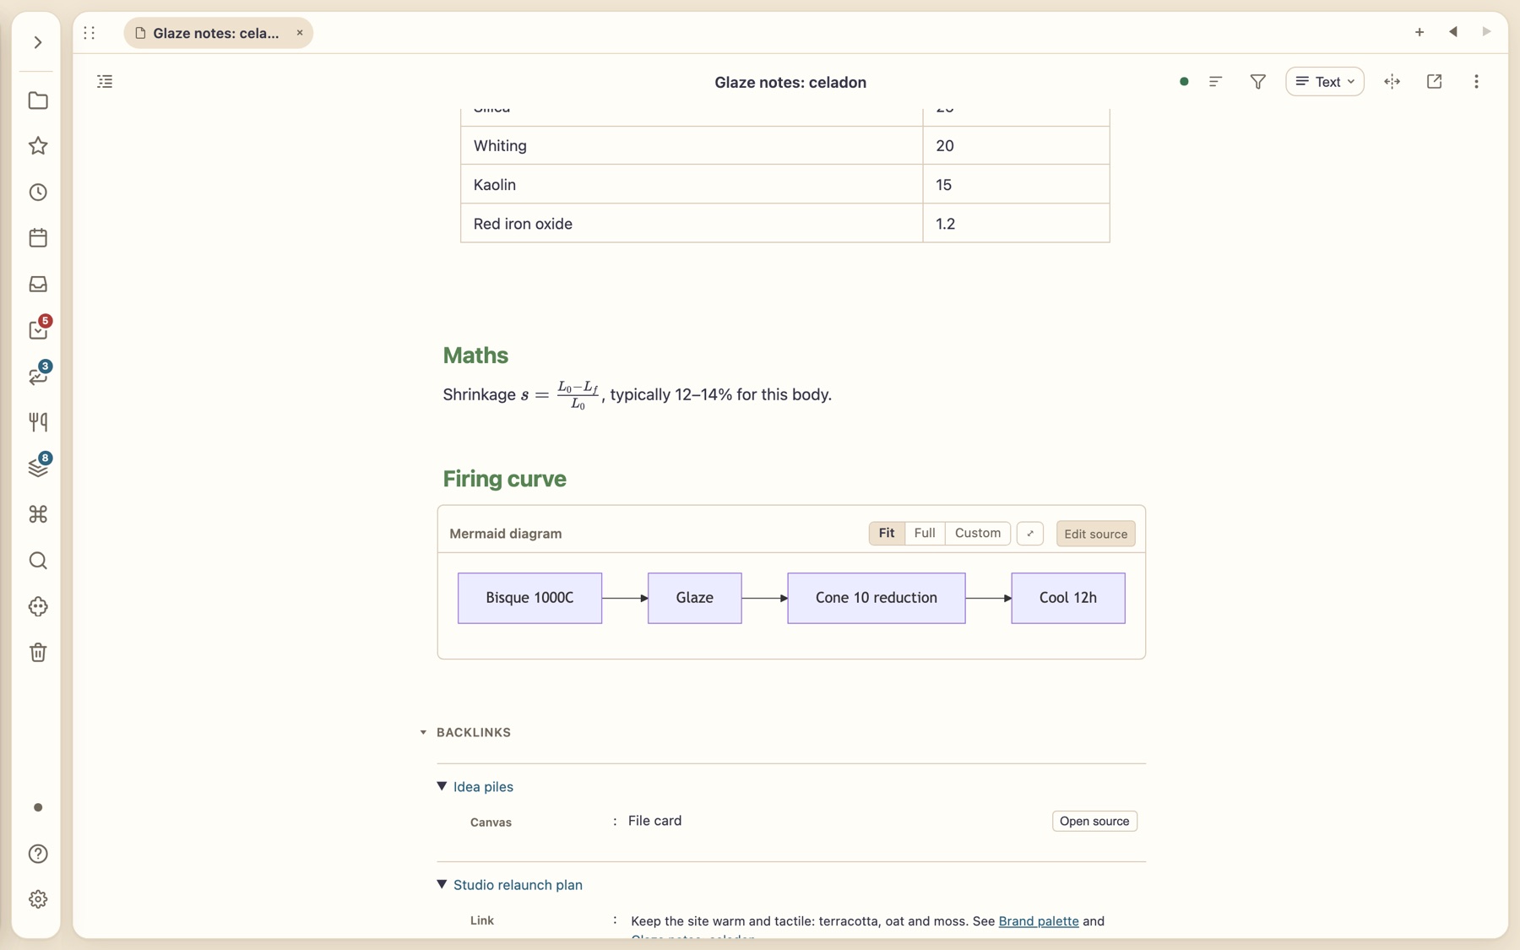1520x950 pixels.
Task: Expand Mermaid diagram to fullscreen
Action: [1029, 534]
